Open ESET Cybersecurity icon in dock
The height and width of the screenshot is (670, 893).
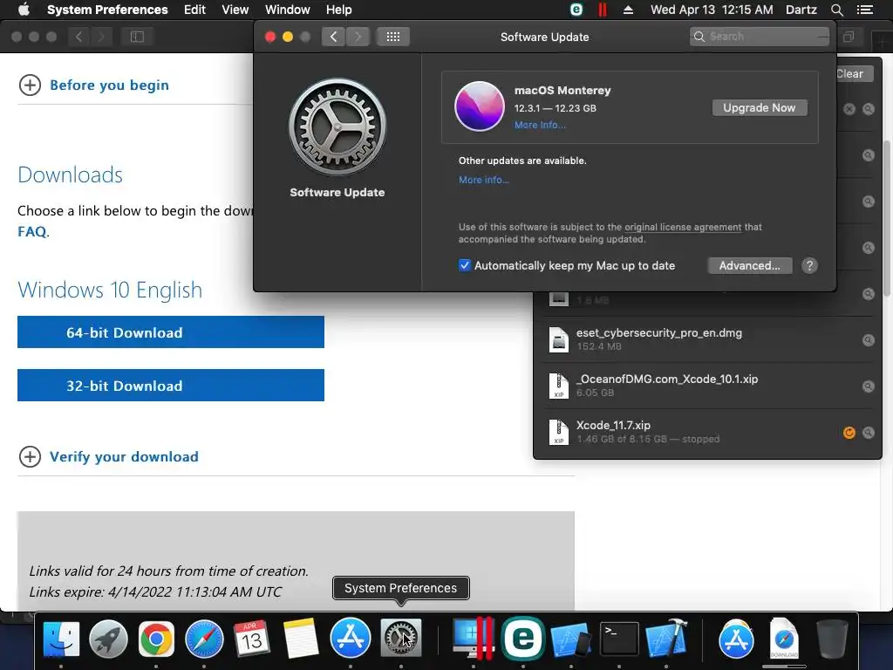tap(523, 639)
